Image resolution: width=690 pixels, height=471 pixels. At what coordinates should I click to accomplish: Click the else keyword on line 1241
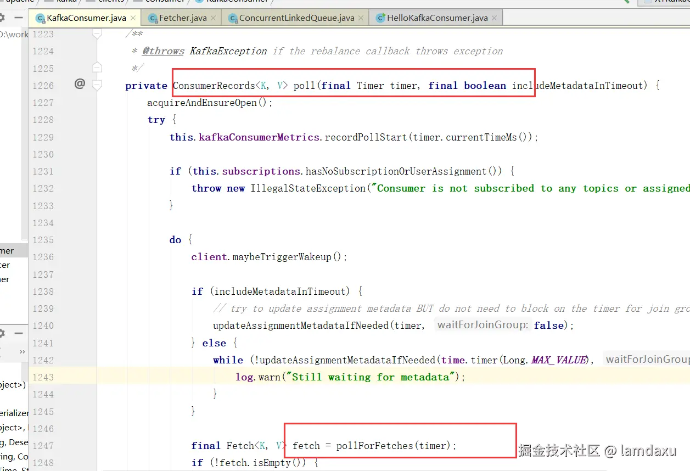click(x=214, y=343)
